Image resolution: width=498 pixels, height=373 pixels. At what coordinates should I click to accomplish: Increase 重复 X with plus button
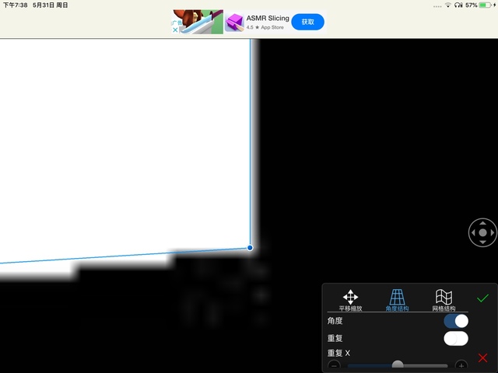pos(461,365)
